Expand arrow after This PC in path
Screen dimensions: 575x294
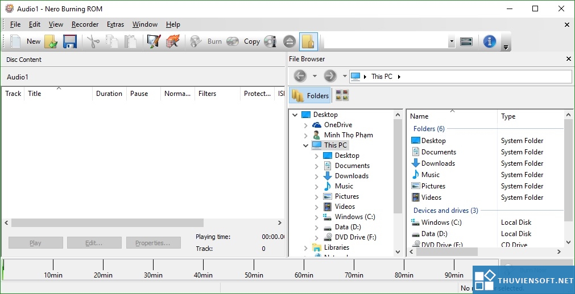(399, 77)
